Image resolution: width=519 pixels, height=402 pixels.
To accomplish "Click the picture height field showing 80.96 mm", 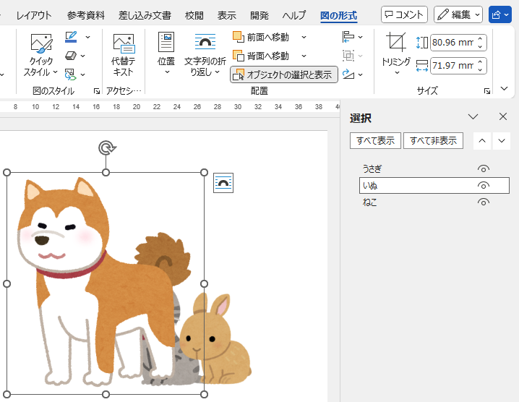I will coord(452,43).
